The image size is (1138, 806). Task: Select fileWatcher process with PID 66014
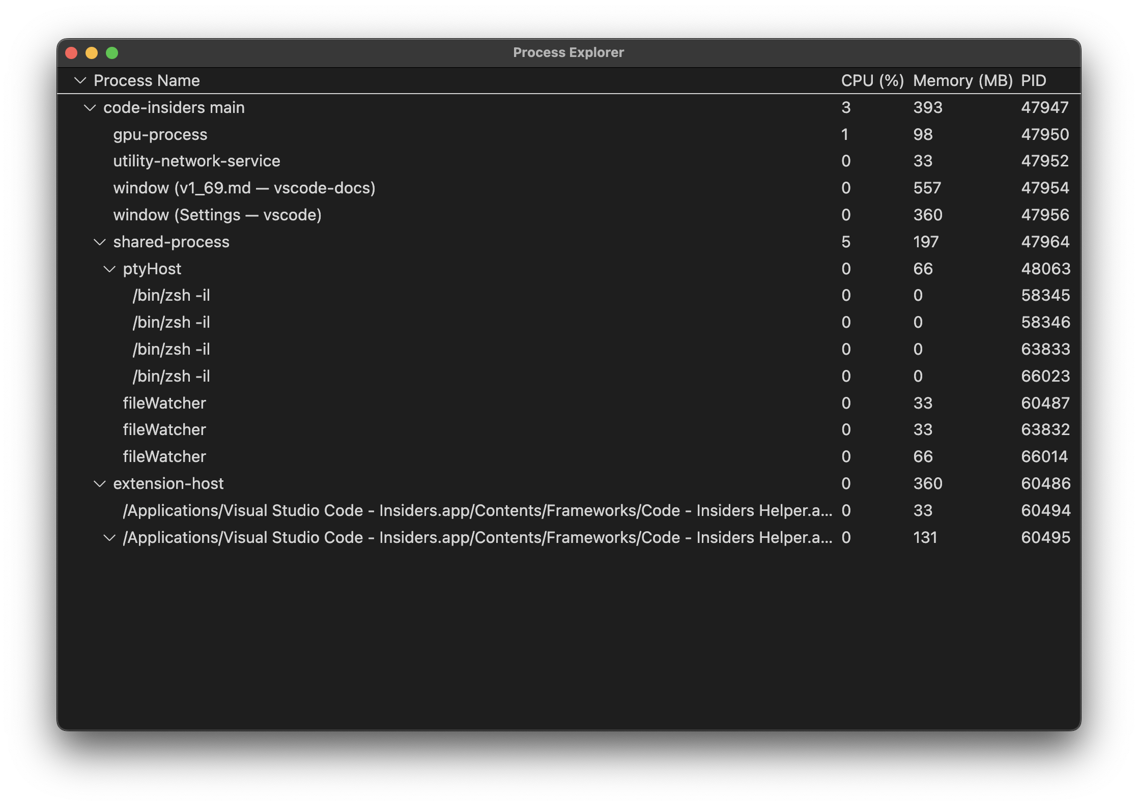[x=164, y=457]
